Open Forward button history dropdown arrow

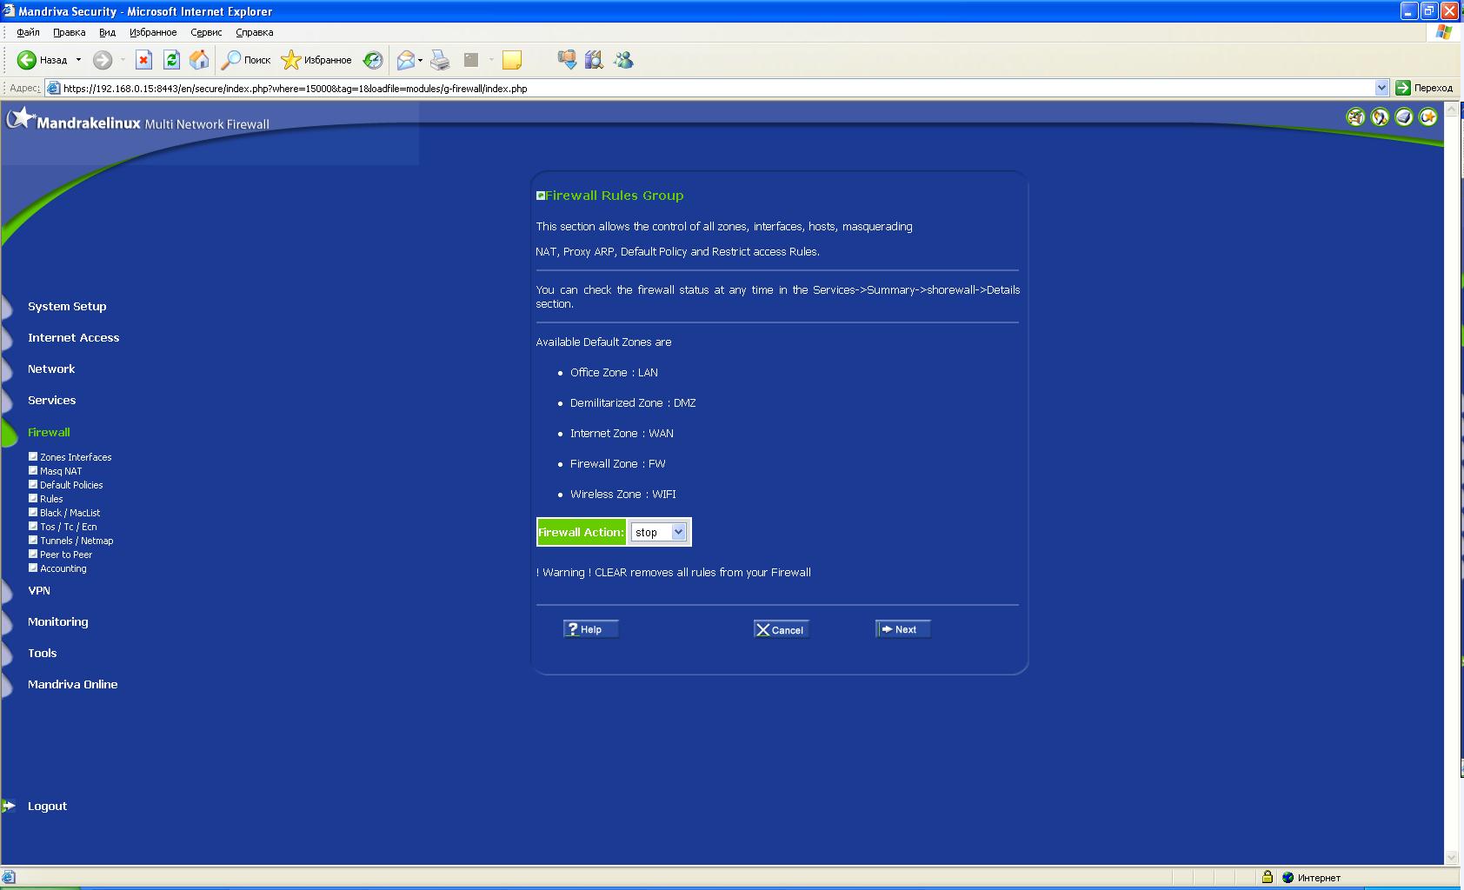pyautogui.click(x=123, y=60)
